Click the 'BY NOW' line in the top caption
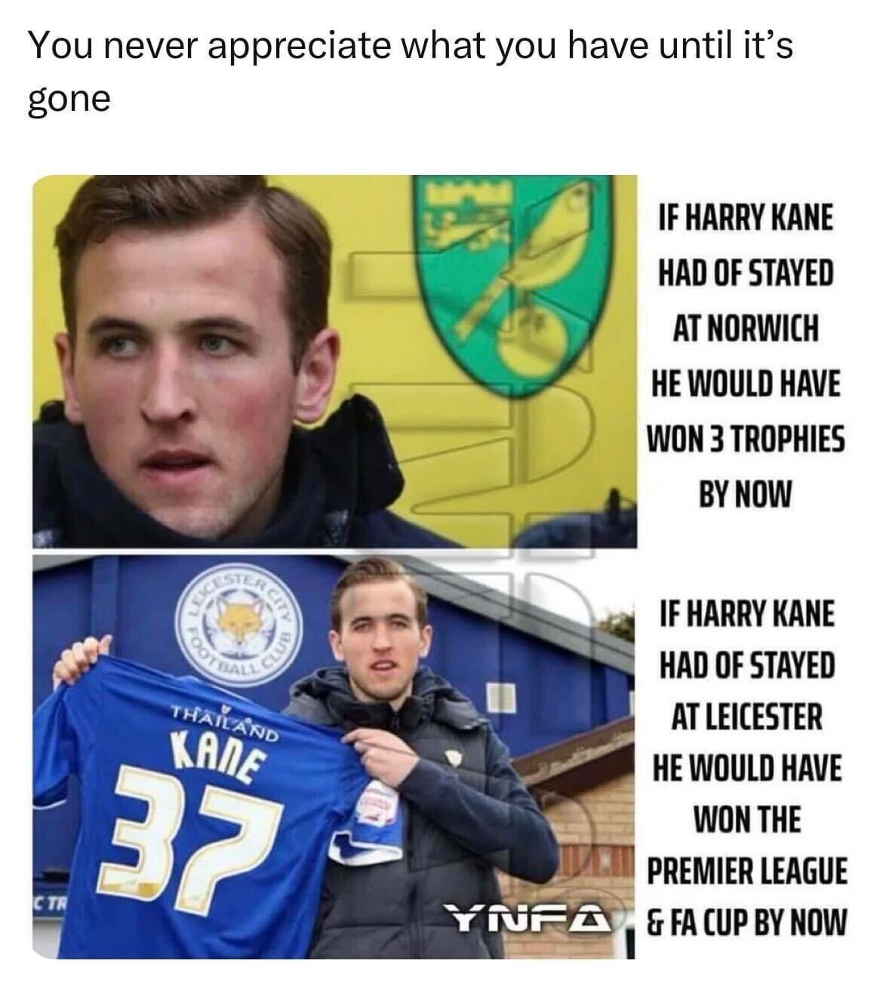This screenshot has width=883, height=982. [x=746, y=494]
